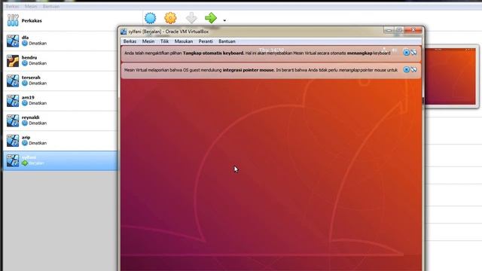The image size is (482, 271).
Task: Click the OS icon of the running sylfani machine
Action: pos(13,160)
